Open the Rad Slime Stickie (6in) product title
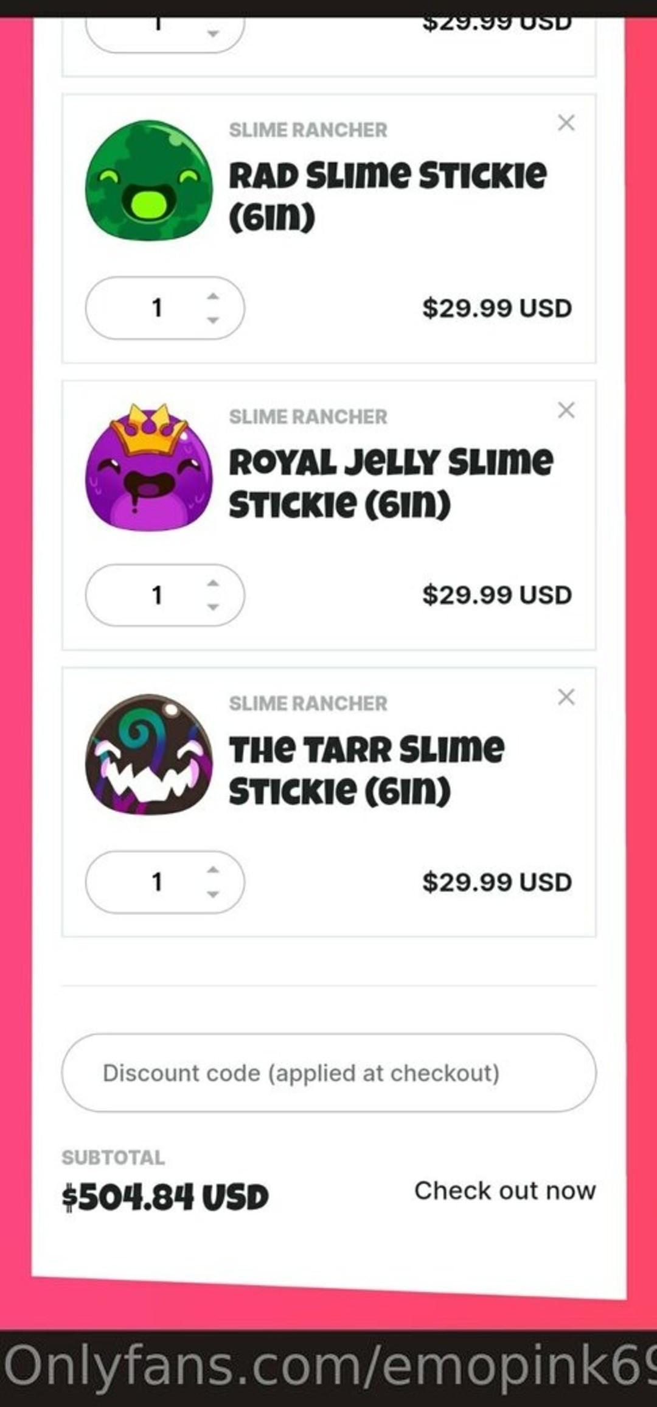The width and height of the screenshot is (657, 1407). 388,196
